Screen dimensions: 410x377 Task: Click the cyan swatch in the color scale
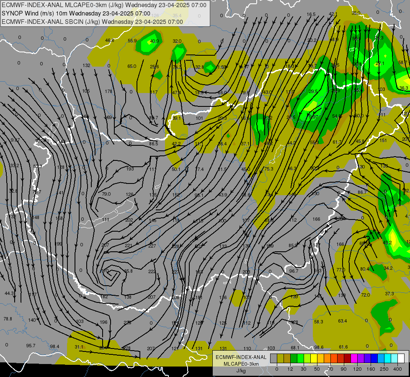[x=388, y=359]
